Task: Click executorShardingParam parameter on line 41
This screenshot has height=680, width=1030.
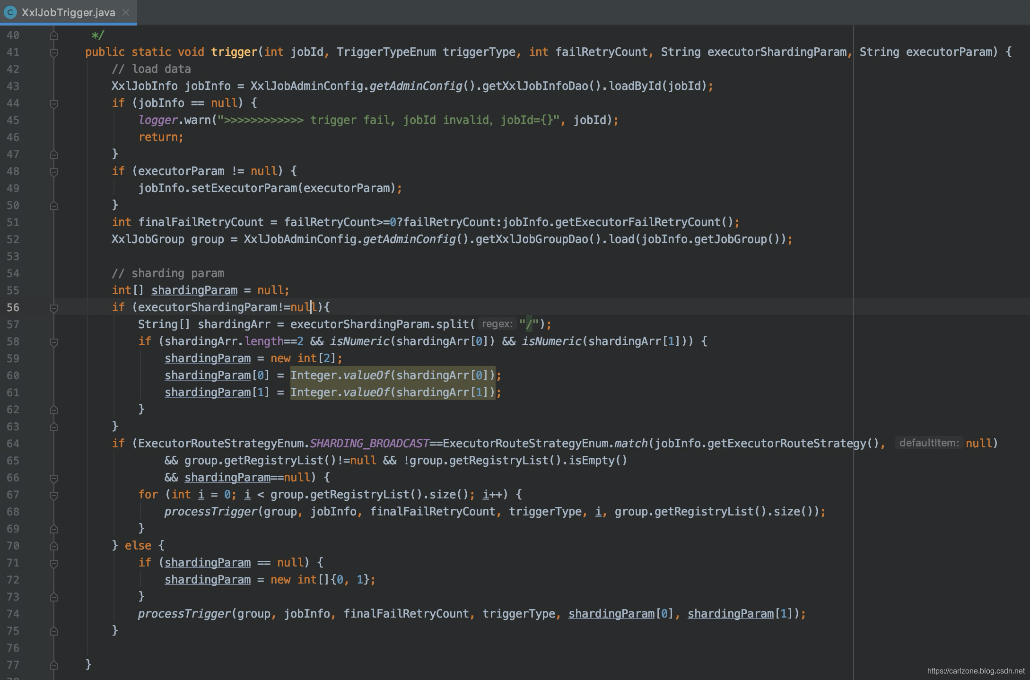Action: (777, 52)
